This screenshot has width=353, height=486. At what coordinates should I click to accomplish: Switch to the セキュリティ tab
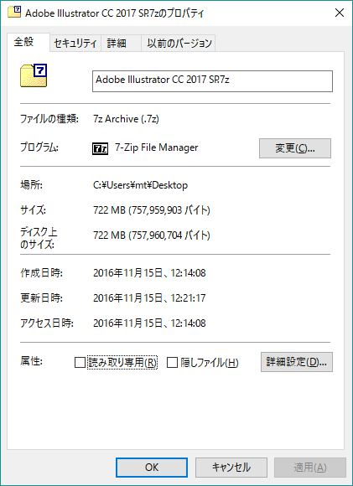(x=75, y=43)
